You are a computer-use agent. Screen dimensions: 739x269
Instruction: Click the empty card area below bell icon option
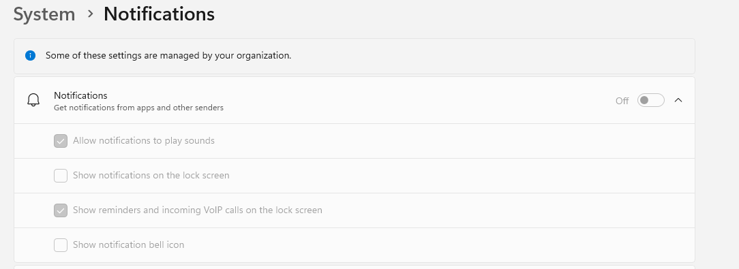coord(355,267)
